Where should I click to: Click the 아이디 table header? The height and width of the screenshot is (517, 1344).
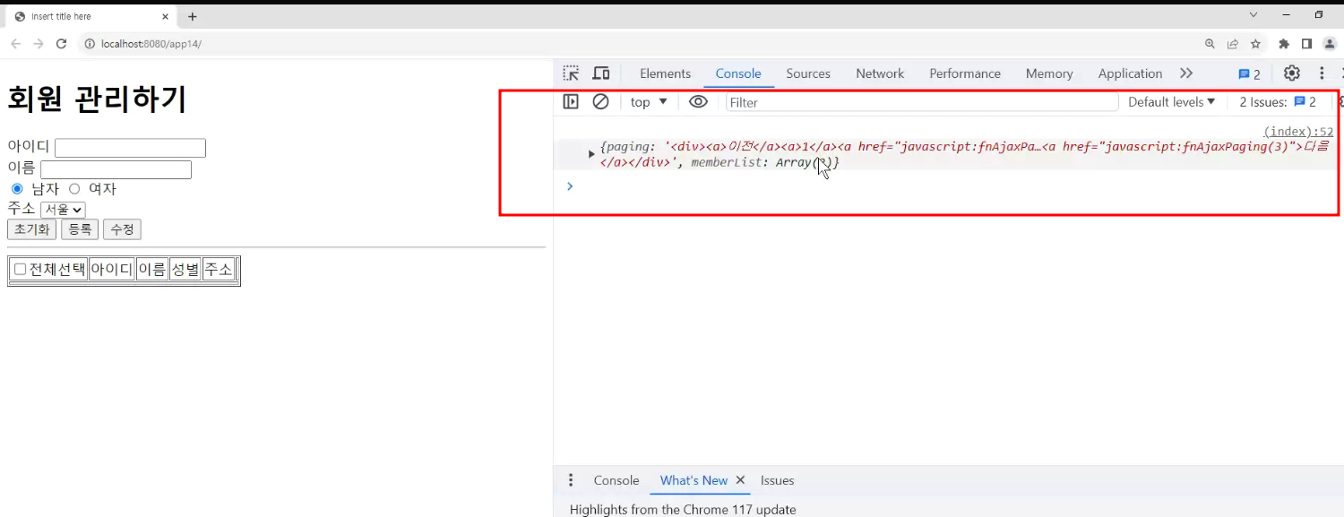click(112, 269)
